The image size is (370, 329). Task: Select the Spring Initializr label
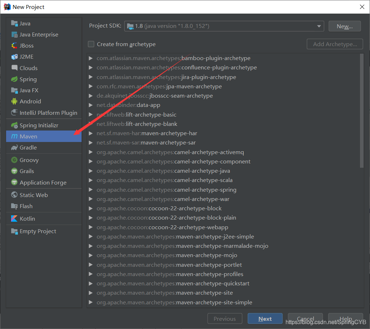[x=39, y=125]
